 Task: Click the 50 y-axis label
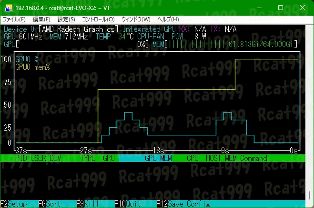click(x=8, y=105)
